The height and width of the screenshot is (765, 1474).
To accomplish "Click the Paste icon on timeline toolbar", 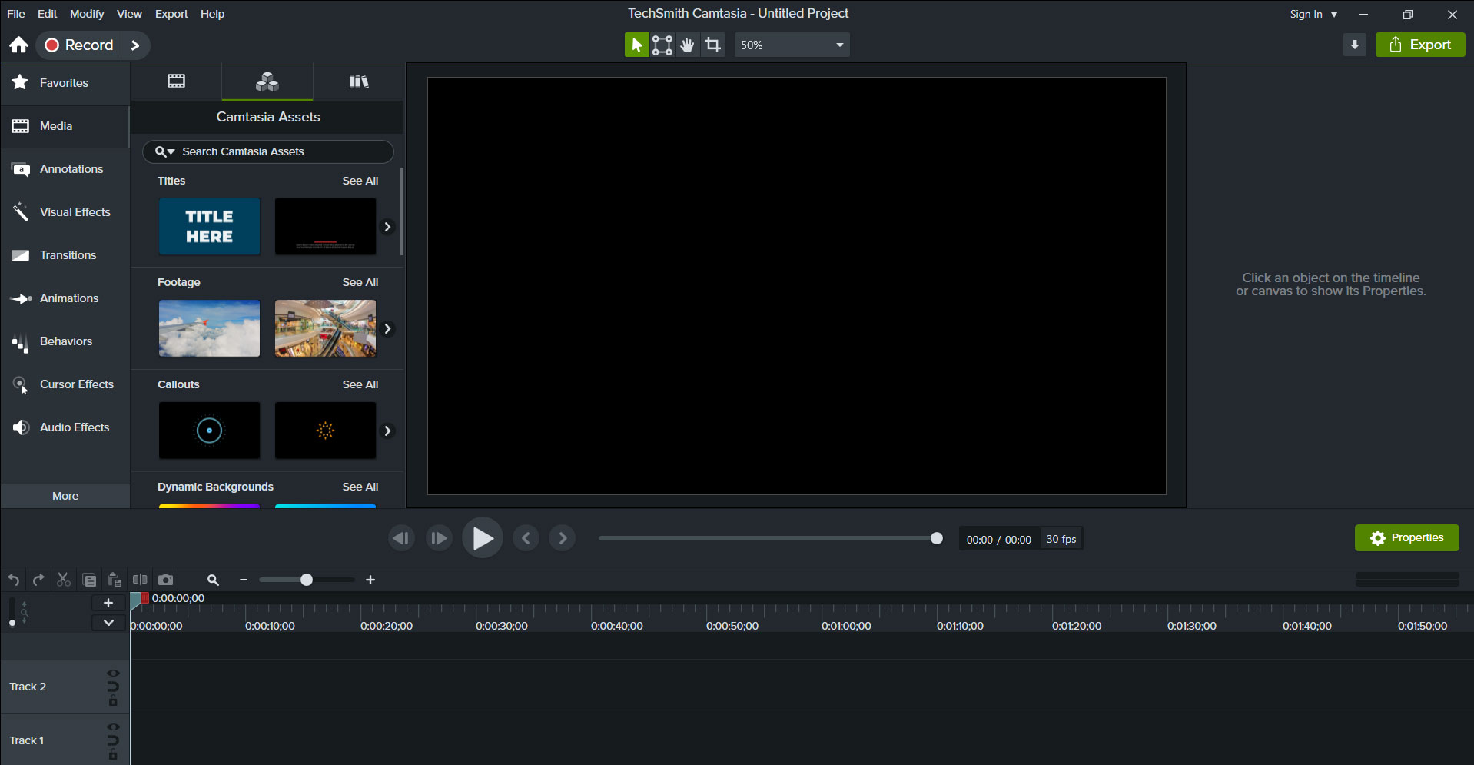I will coord(115,580).
